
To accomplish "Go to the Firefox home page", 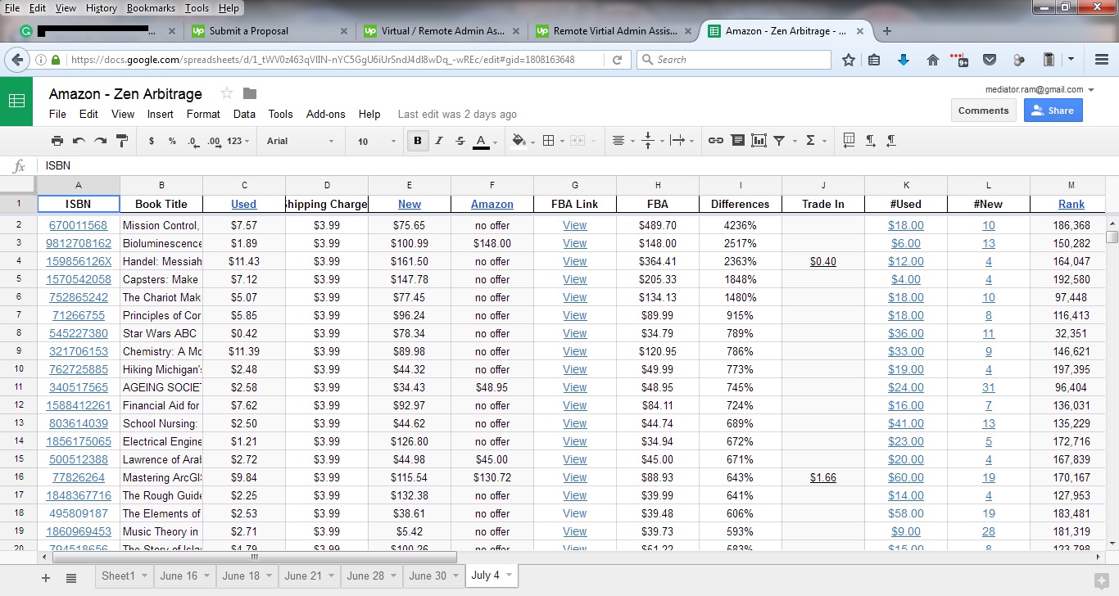I will [932, 60].
